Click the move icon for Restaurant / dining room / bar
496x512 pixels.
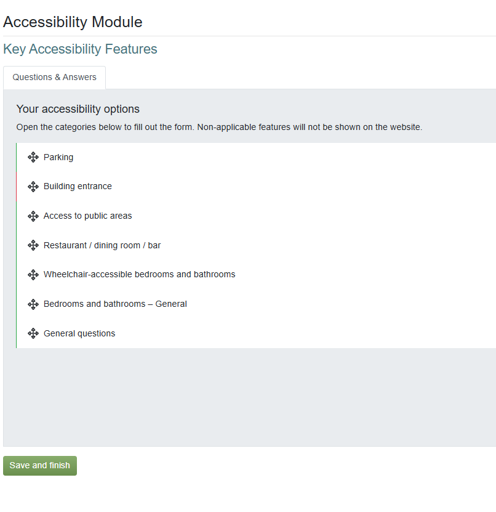[x=33, y=245]
